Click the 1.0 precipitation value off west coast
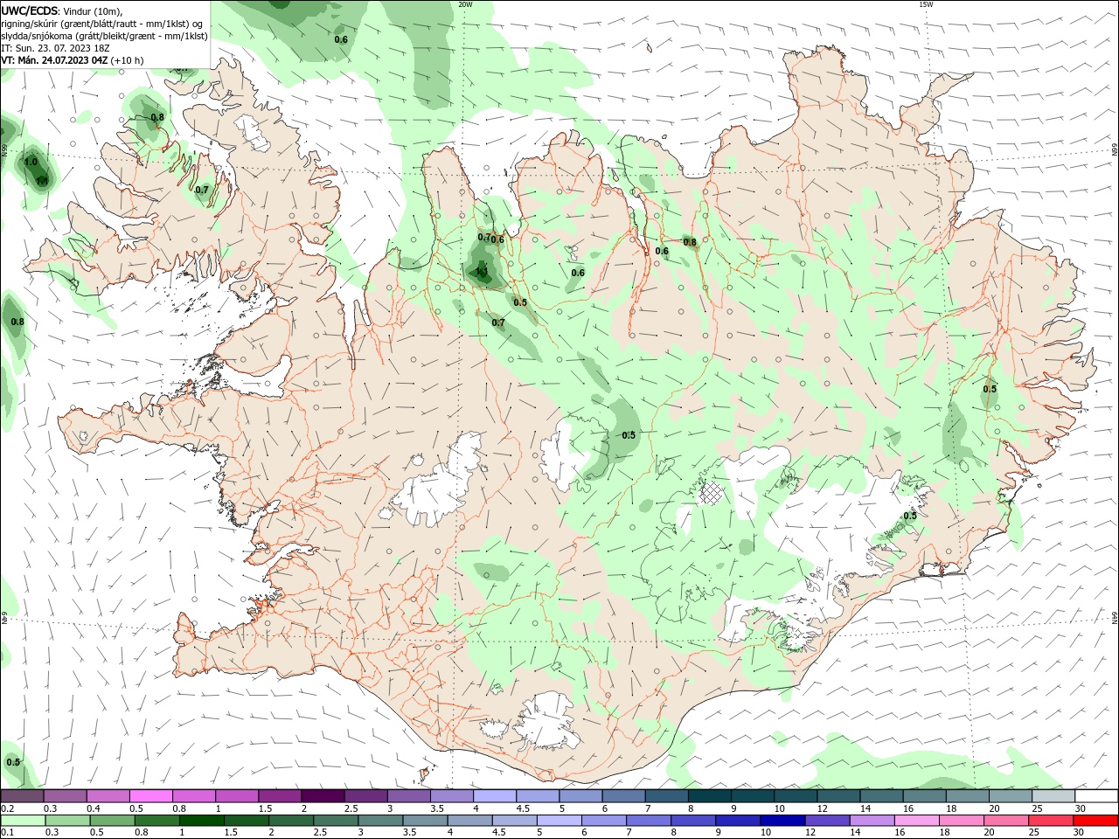This screenshot has width=1119, height=839. 31,163
